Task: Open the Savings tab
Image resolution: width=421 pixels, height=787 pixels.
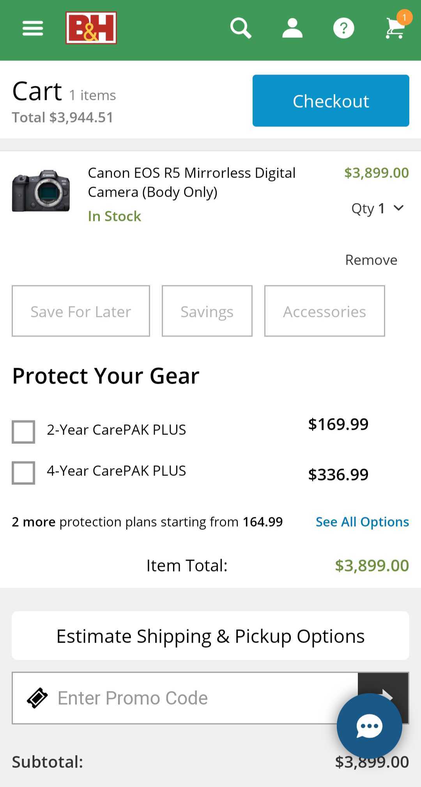Action: click(207, 311)
